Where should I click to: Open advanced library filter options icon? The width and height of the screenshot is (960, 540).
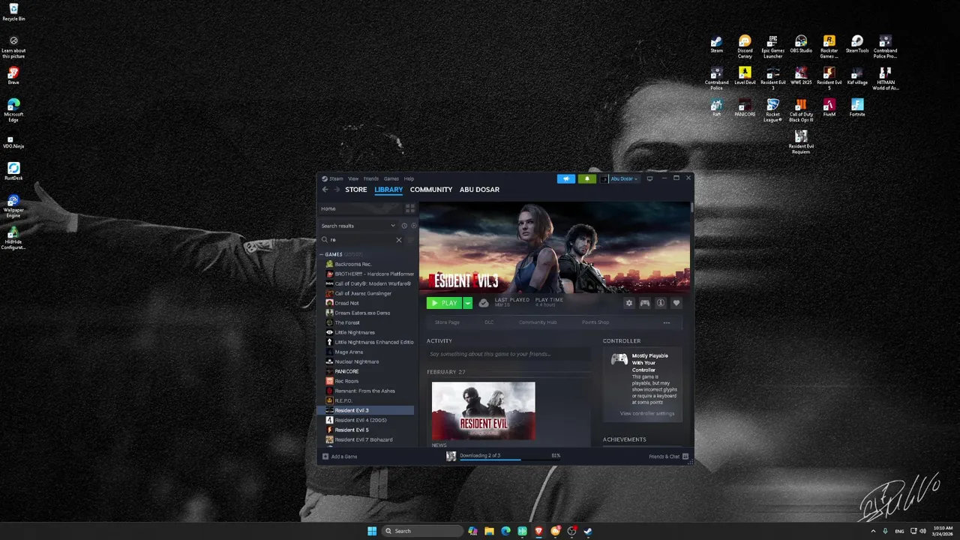411,240
